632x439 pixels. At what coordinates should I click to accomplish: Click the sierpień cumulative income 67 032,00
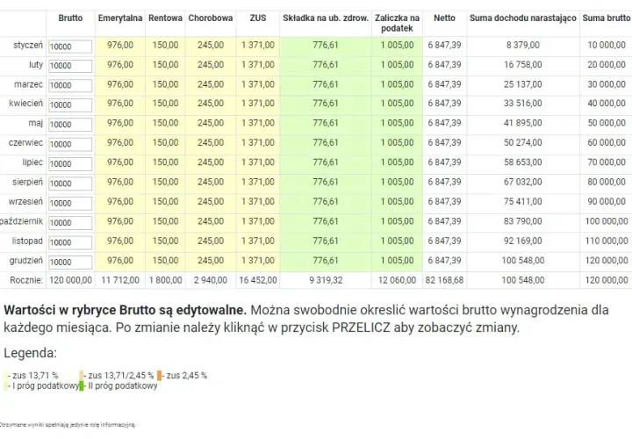point(523,183)
